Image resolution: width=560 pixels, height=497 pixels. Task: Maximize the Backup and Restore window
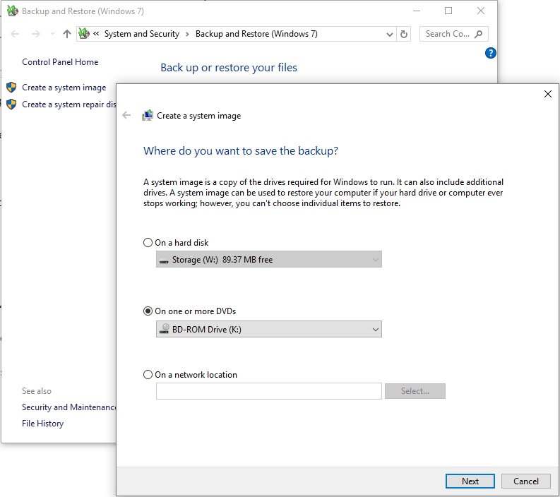pyautogui.click(x=448, y=11)
